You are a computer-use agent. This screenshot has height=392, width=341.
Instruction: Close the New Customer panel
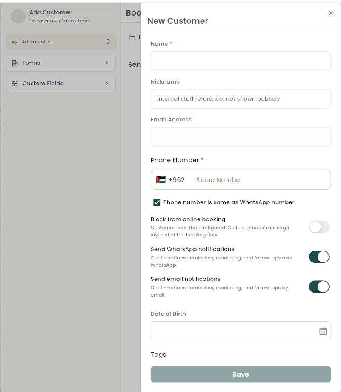(330, 13)
